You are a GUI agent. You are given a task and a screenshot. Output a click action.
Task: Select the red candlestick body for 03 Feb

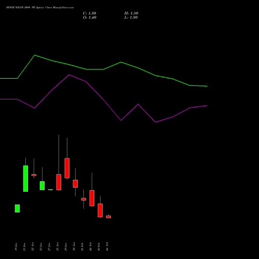pyautogui.click(x=100, y=210)
